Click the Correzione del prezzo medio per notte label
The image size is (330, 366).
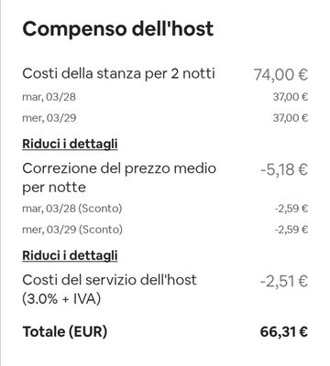pyautogui.click(x=119, y=178)
